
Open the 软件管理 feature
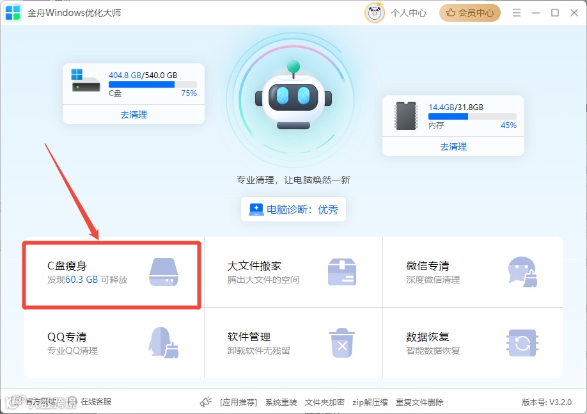(293, 343)
